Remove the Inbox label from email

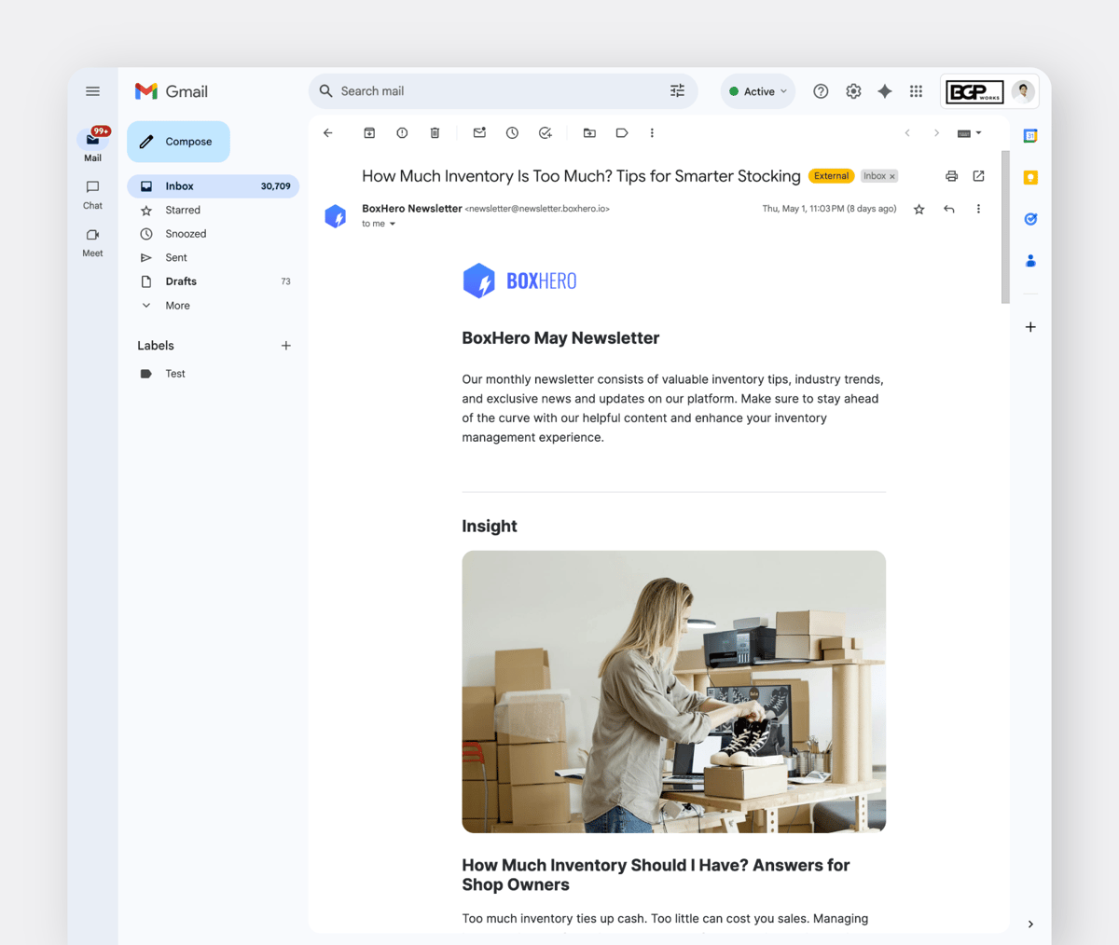pyautogui.click(x=892, y=176)
